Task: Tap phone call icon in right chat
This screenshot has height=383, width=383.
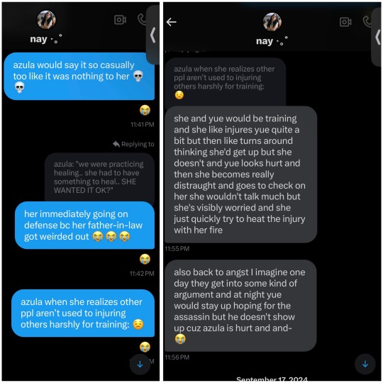Action: pyautogui.click(x=367, y=21)
